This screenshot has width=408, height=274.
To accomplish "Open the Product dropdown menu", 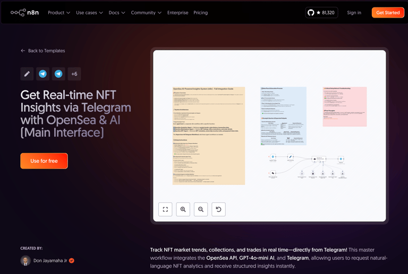I will point(59,13).
